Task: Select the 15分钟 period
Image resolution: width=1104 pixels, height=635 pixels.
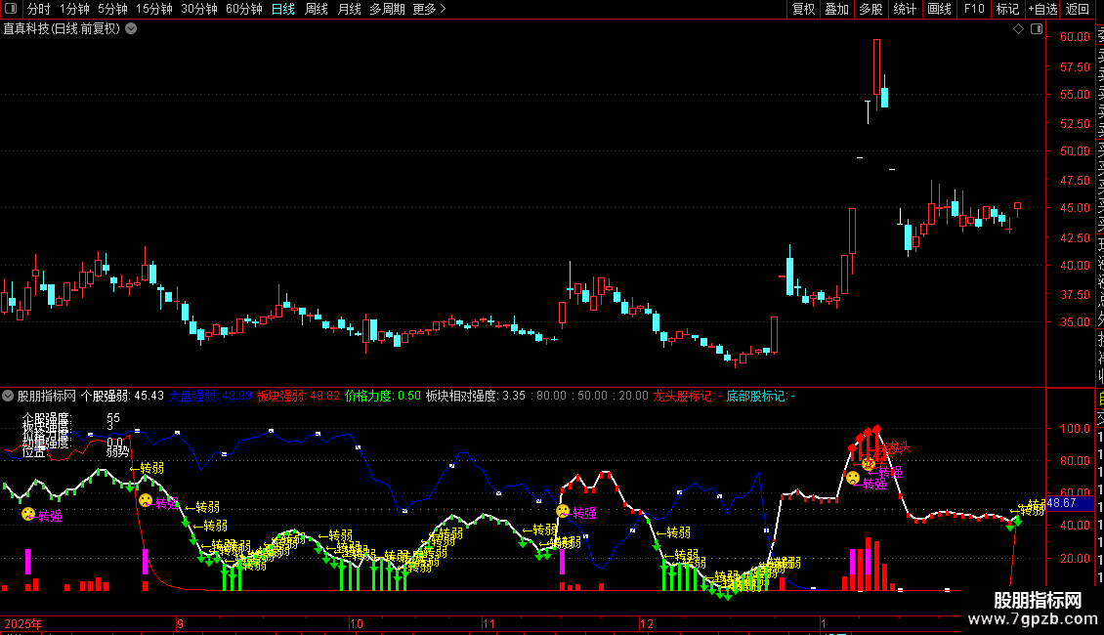Action: [x=154, y=9]
